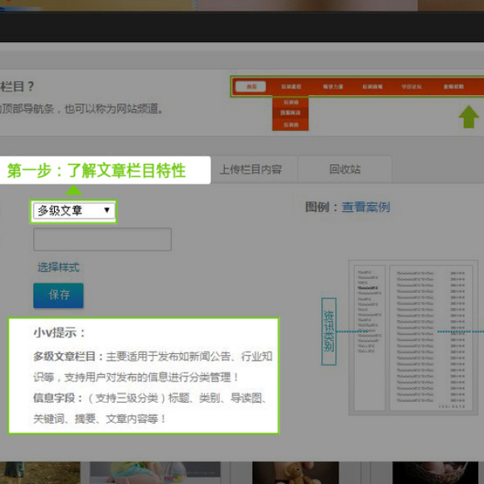Click the 选择样式 link

pos(58,267)
